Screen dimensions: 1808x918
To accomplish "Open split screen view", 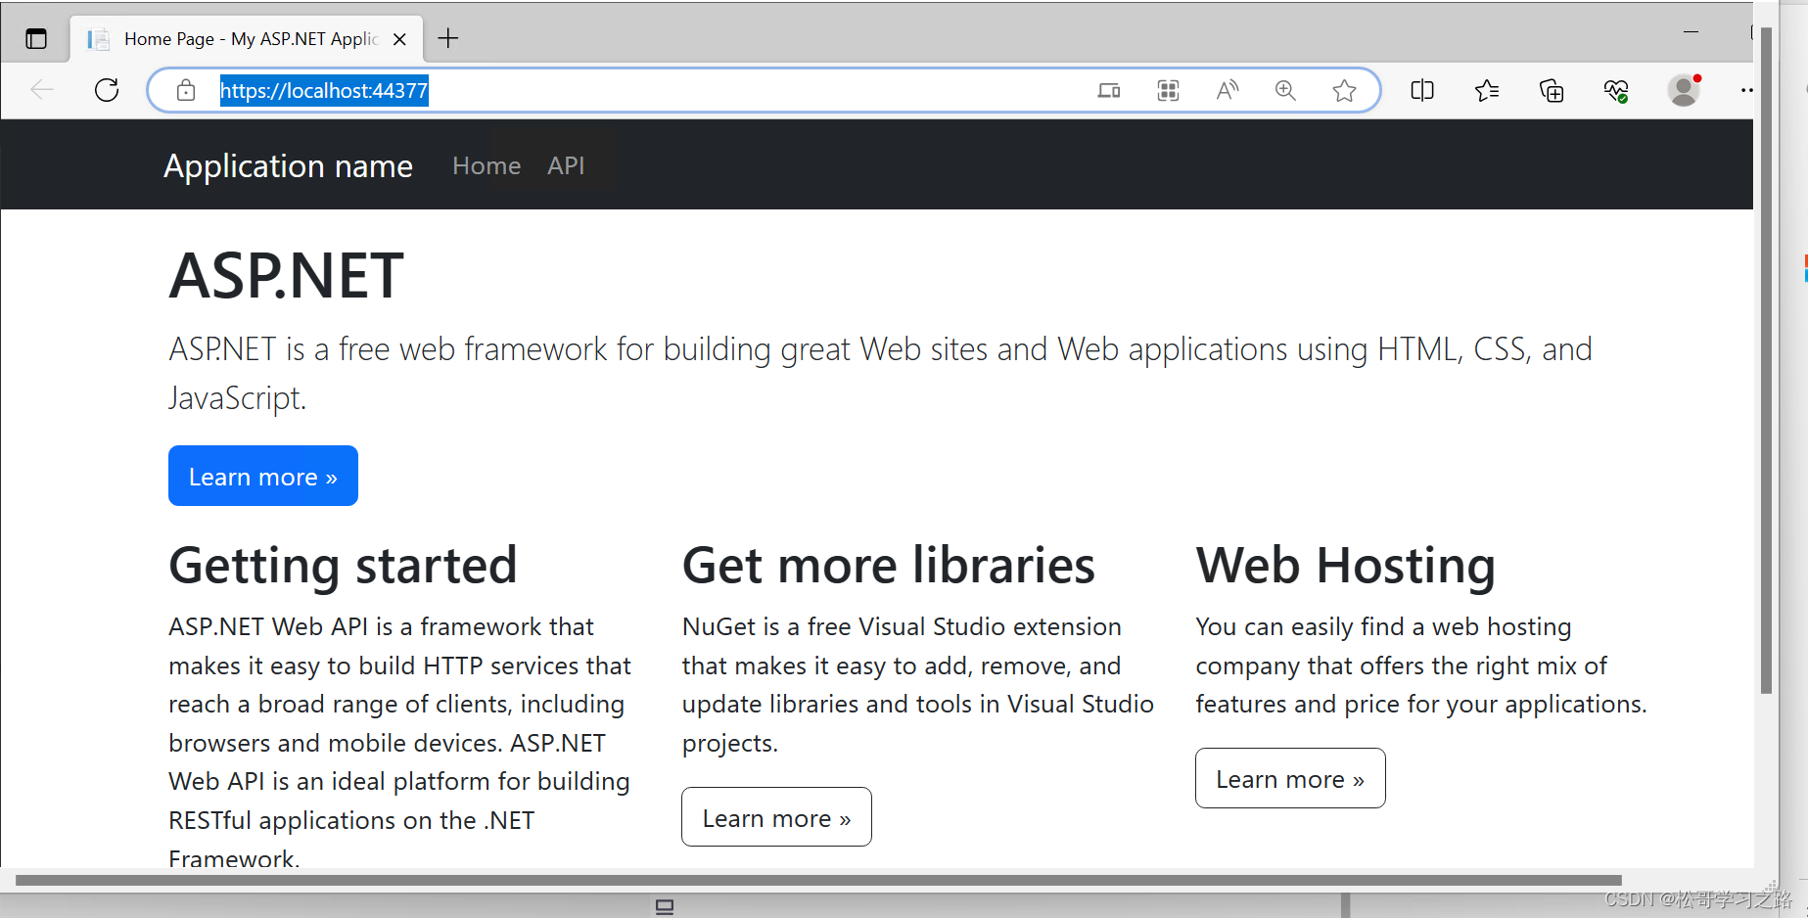I will 1422,91.
